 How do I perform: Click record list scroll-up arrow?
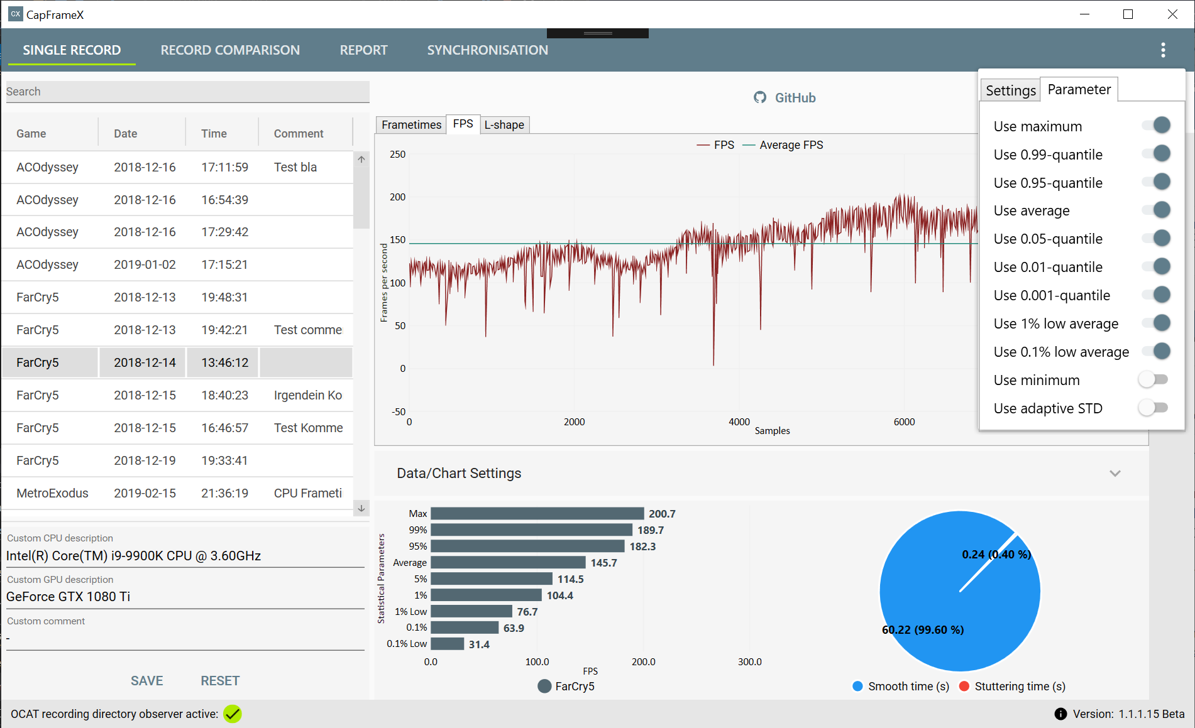point(361,160)
